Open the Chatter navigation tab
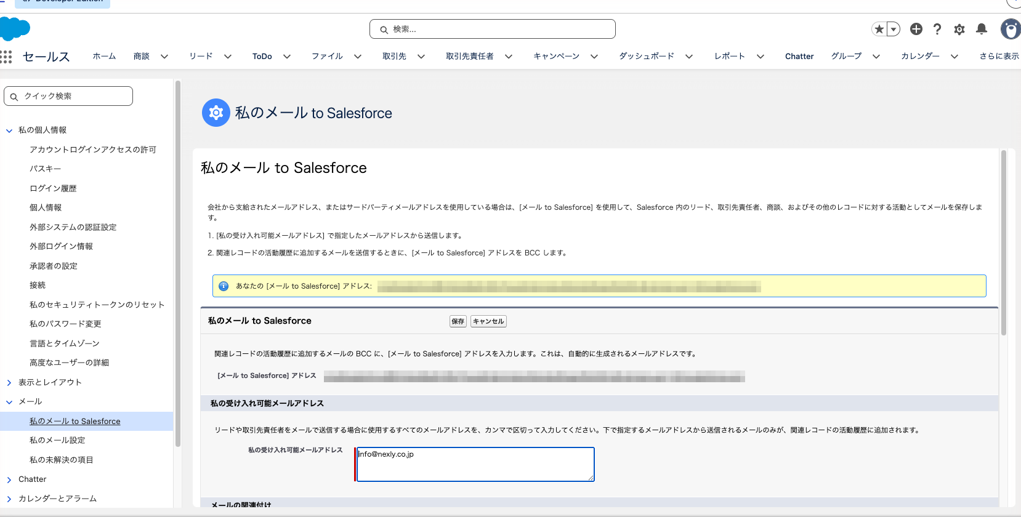The image size is (1021, 517). (x=799, y=56)
